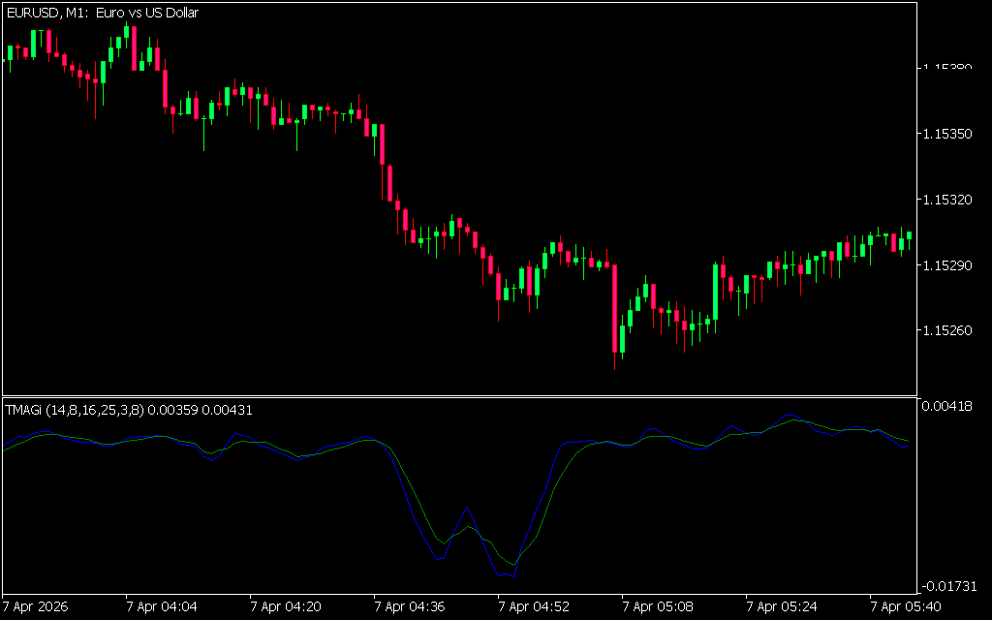Click the 7 Apr 04:04 time label
Image resolution: width=992 pixels, height=620 pixels.
pos(162,607)
